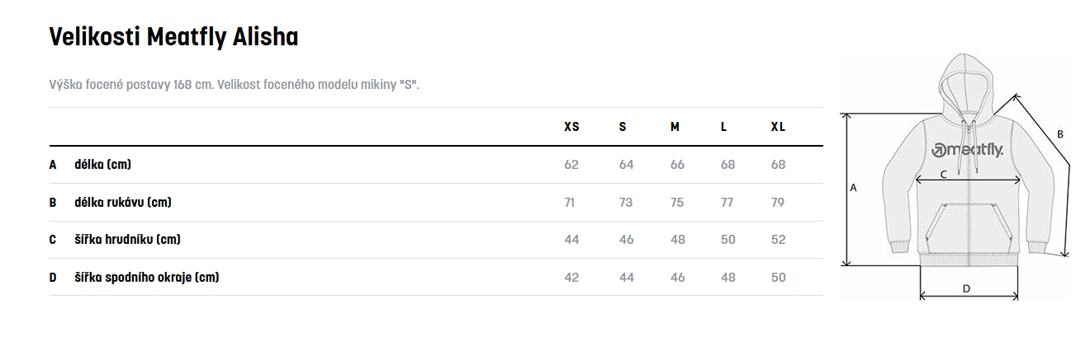1090x346 pixels.
Task: Click value 64 in délka row
Action: pyautogui.click(x=626, y=165)
